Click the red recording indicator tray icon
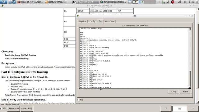 [x=173, y=2]
